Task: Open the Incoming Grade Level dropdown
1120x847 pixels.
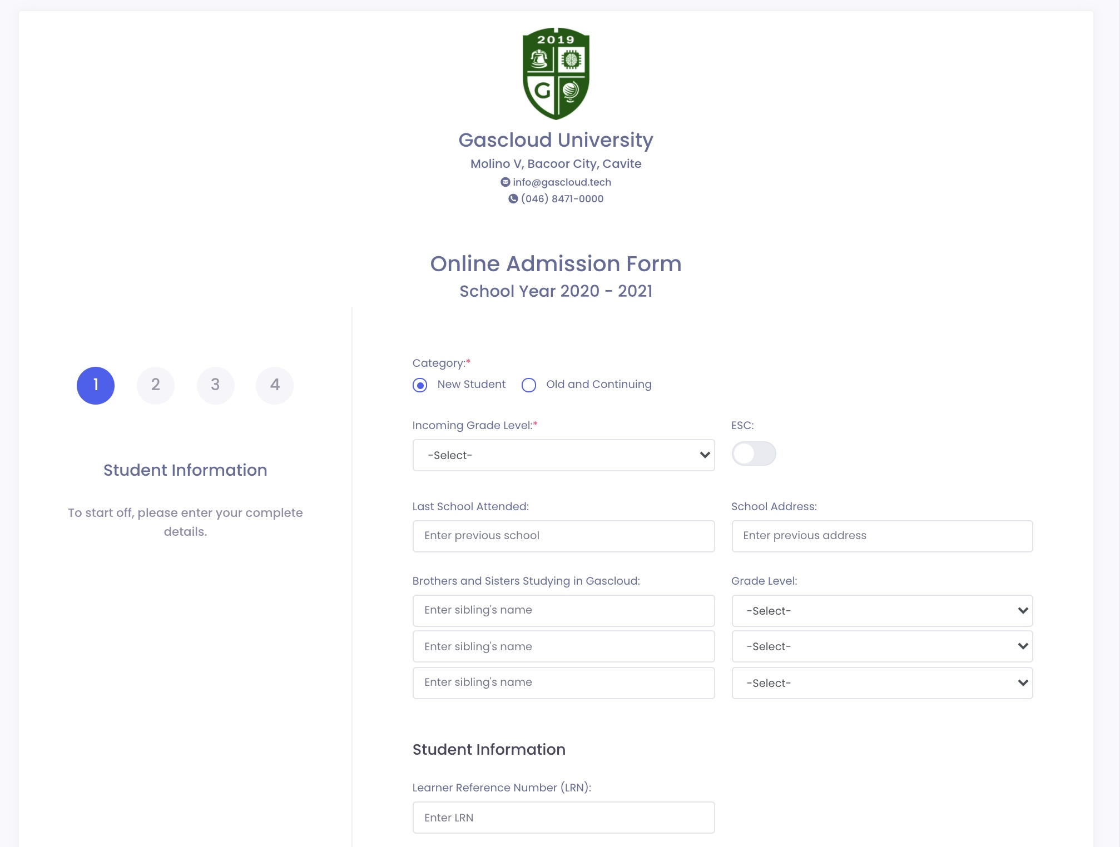Action: [563, 455]
